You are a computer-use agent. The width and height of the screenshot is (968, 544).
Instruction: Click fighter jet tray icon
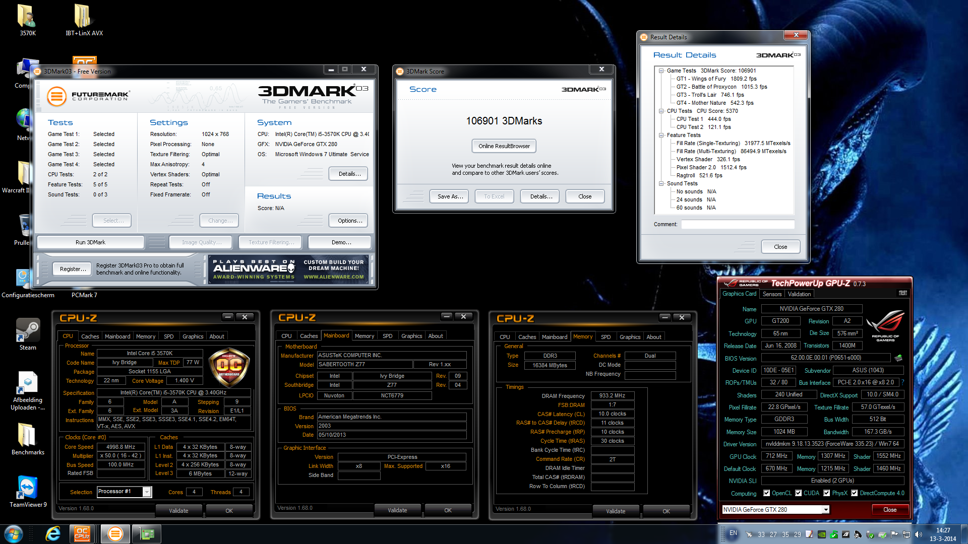[x=749, y=534]
